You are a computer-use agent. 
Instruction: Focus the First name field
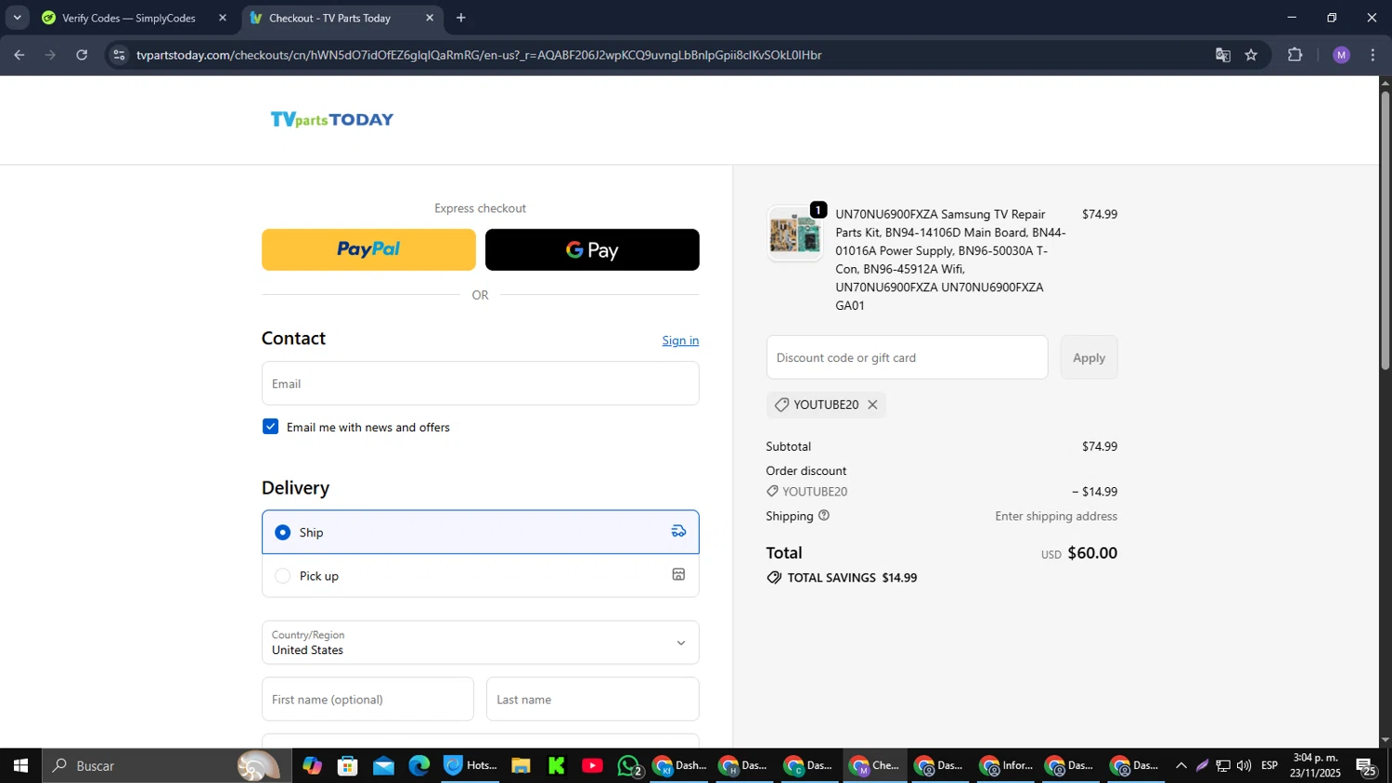(x=367, y=700)
